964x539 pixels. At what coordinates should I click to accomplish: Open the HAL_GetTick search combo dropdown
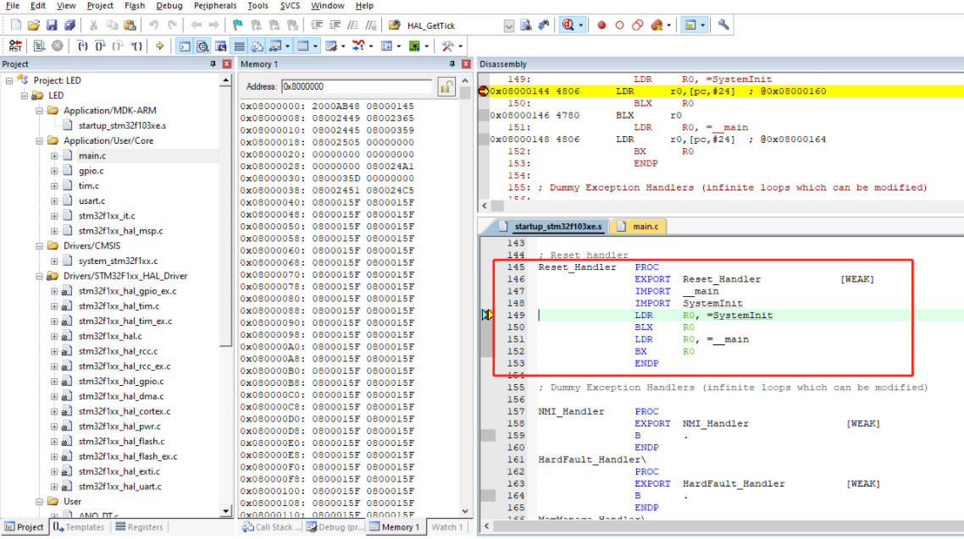509,25
